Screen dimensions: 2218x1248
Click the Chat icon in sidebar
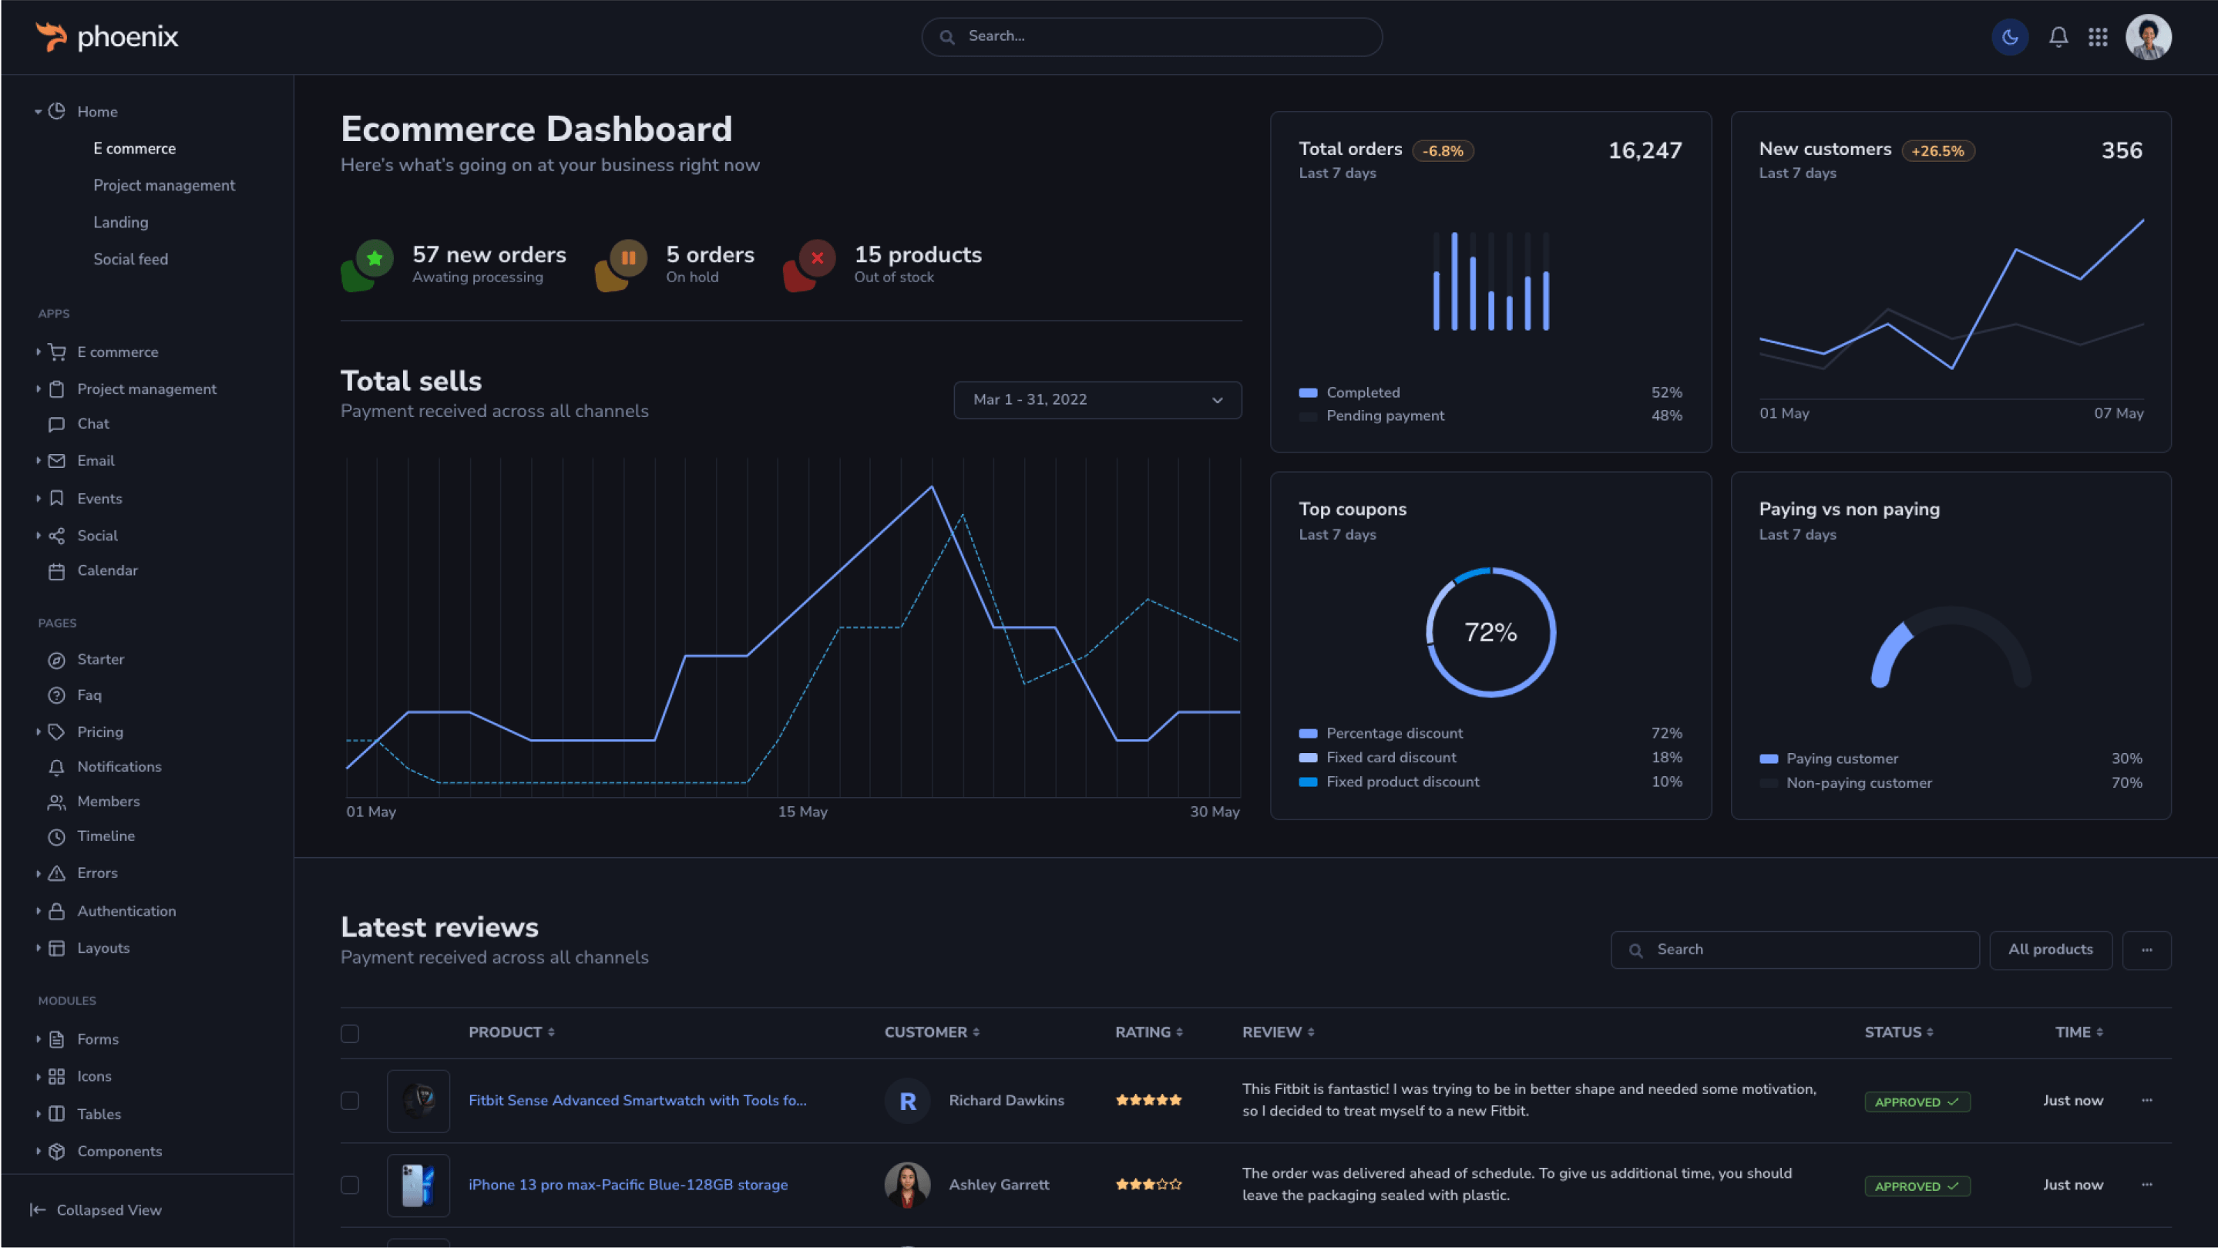pyautogui.click(x=57, y=424)
